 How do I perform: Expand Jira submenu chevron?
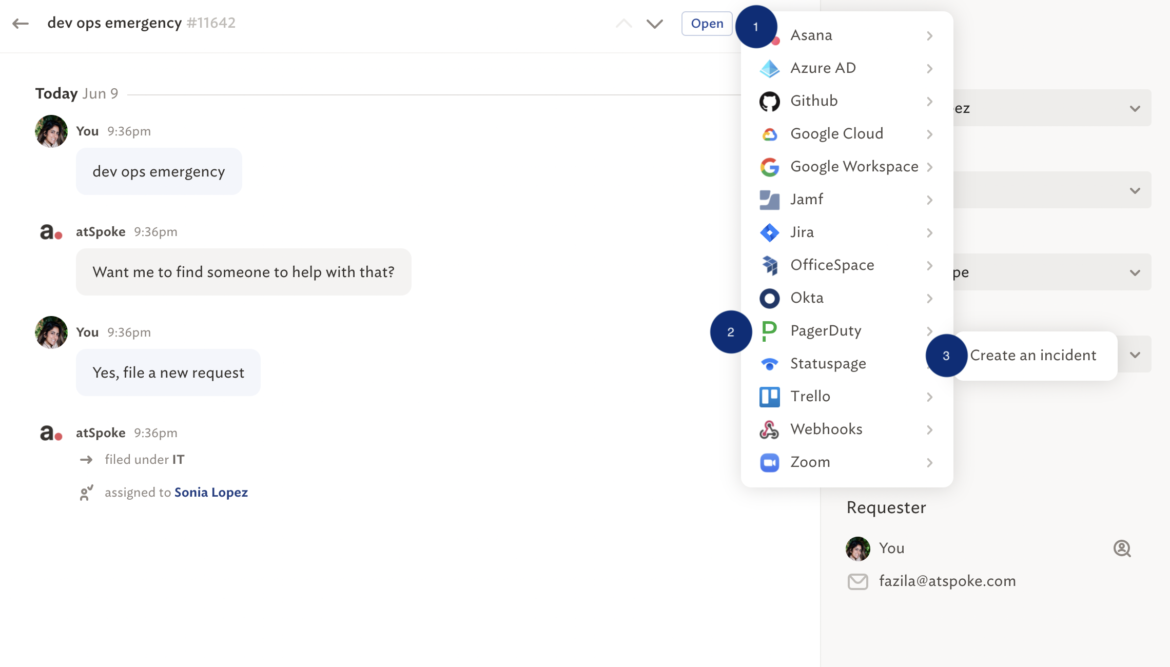tap(930, 233)
